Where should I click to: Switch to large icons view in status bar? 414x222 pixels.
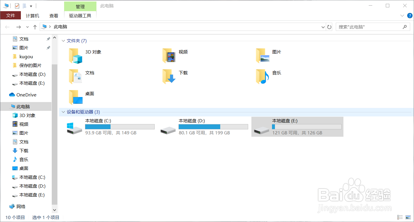[408, 217]
